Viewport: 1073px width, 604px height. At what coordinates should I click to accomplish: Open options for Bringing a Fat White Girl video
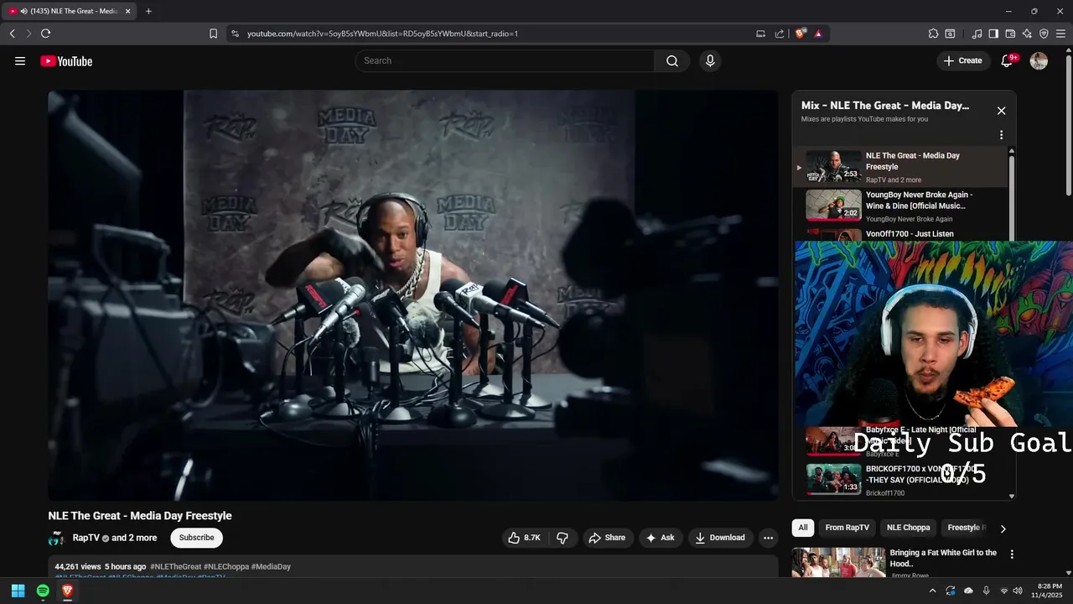[x=1012, y=555]
